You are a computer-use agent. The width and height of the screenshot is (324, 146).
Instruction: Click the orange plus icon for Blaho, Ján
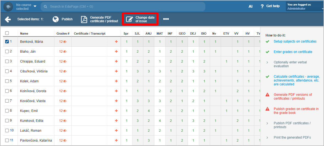pyautogui.click(x=116, y=52)
